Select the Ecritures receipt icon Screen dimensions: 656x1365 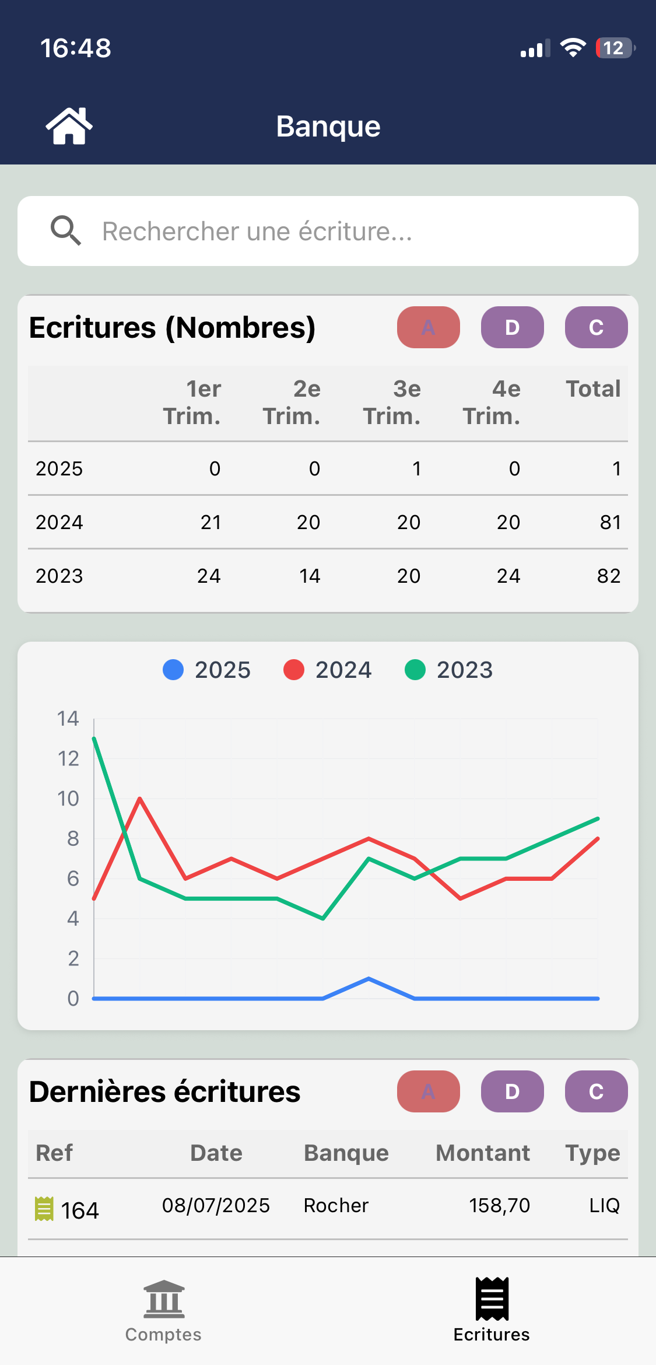[492, 1299]
